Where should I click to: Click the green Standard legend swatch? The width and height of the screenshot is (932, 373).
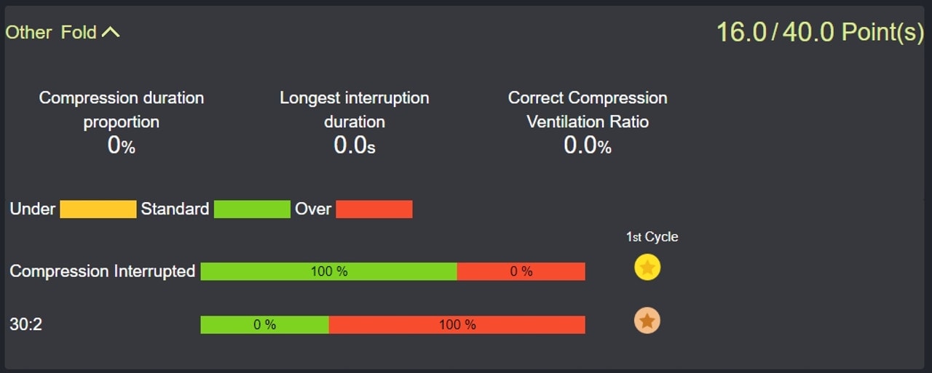[x=252, y=209]
